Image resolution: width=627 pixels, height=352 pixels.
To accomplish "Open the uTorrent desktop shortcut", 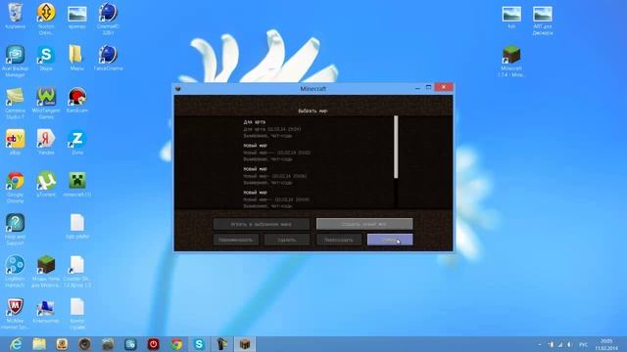I will point(46,185).
